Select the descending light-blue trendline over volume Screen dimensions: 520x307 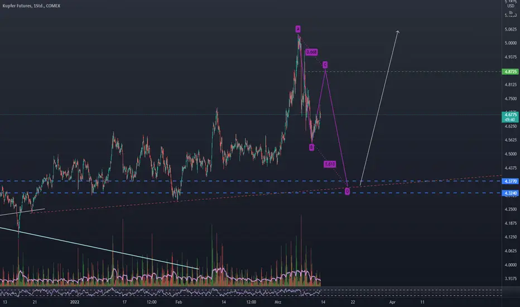(x=99, y=248)
